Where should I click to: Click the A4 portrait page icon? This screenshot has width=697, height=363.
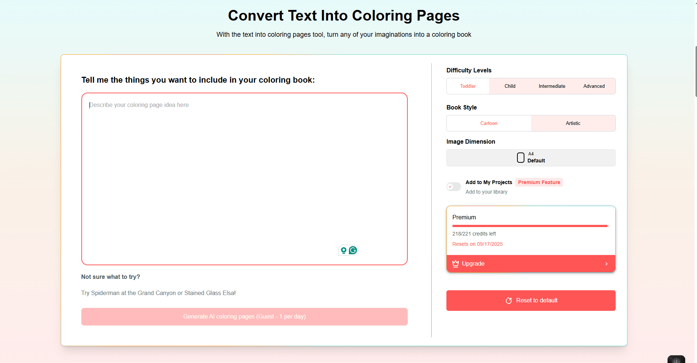[x=520, y=157]
